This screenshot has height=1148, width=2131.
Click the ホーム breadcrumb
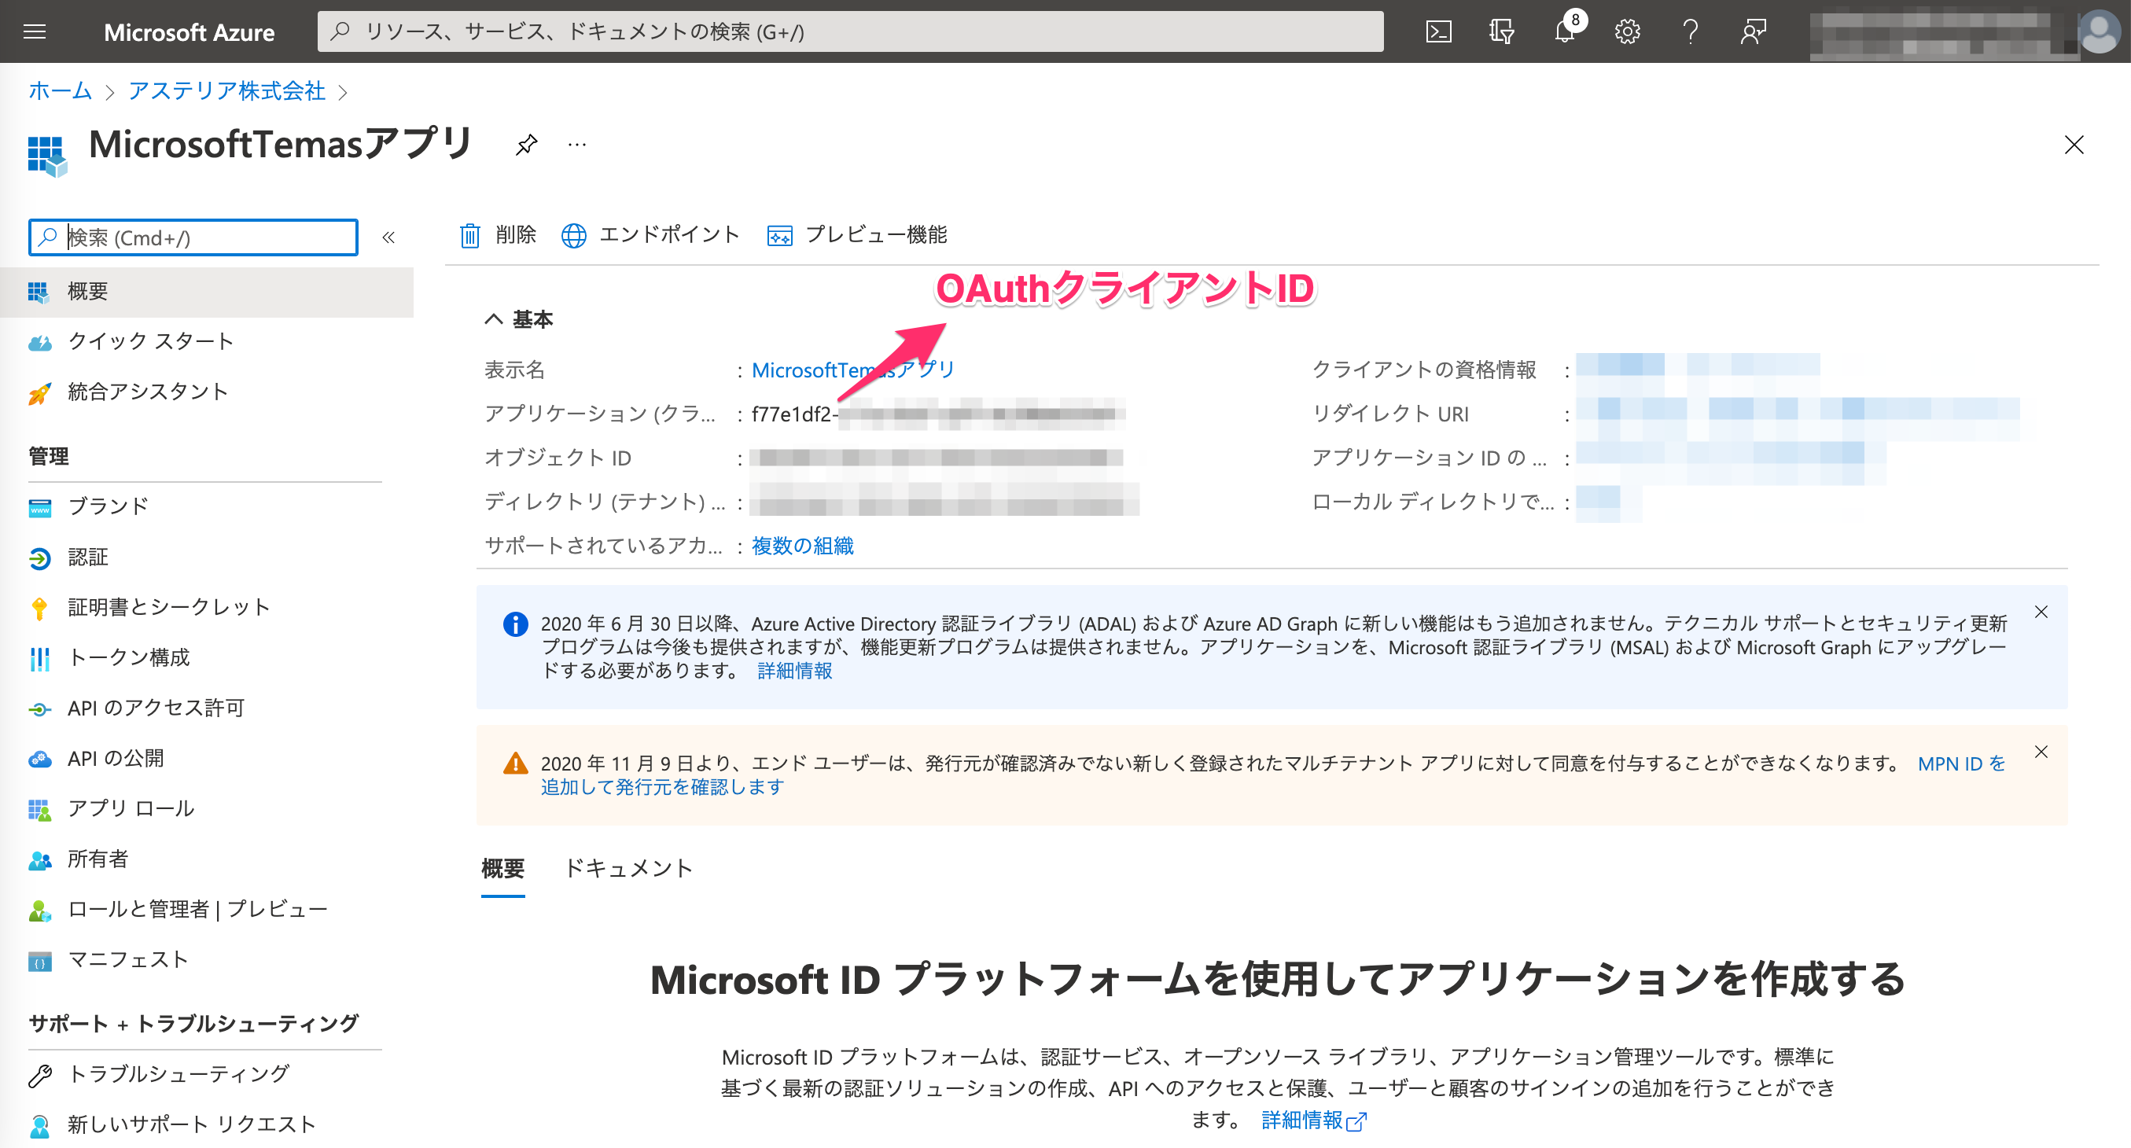click(60, 90)
